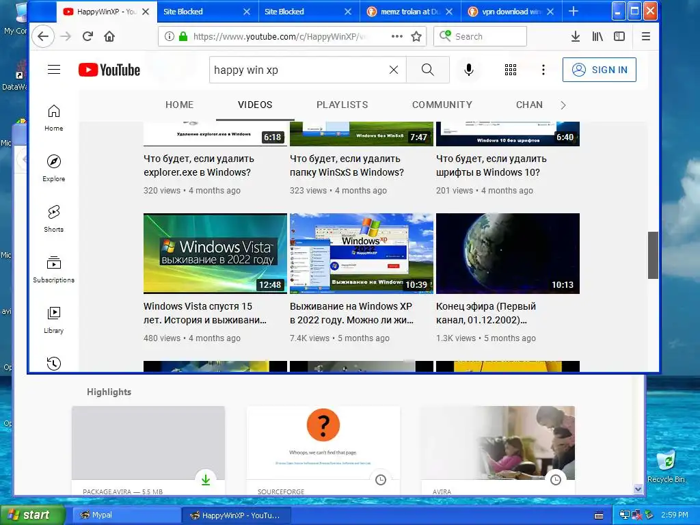Viewport: 700px width, 525px height.
Task: Go back with the browser back arrow
Action: pos(43,37)
